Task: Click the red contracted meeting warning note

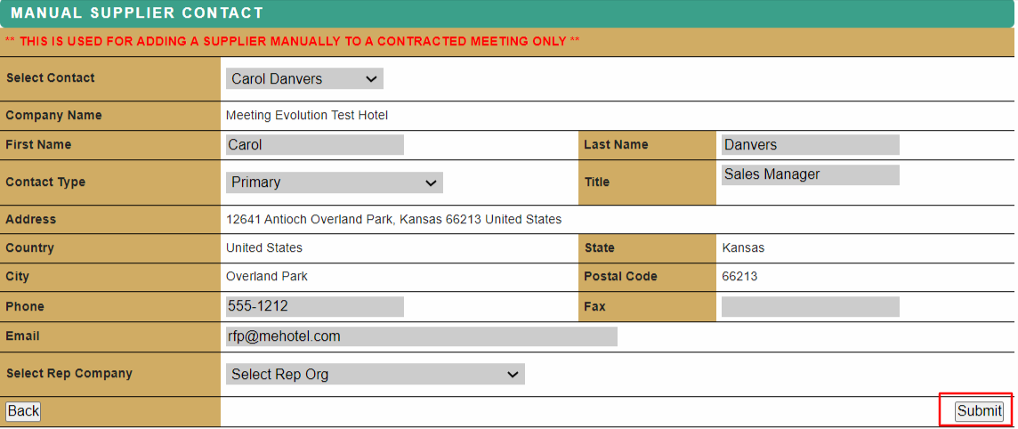Action: pos(293,42)
